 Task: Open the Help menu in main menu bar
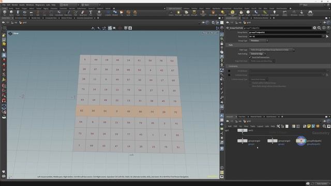(53, 5)
